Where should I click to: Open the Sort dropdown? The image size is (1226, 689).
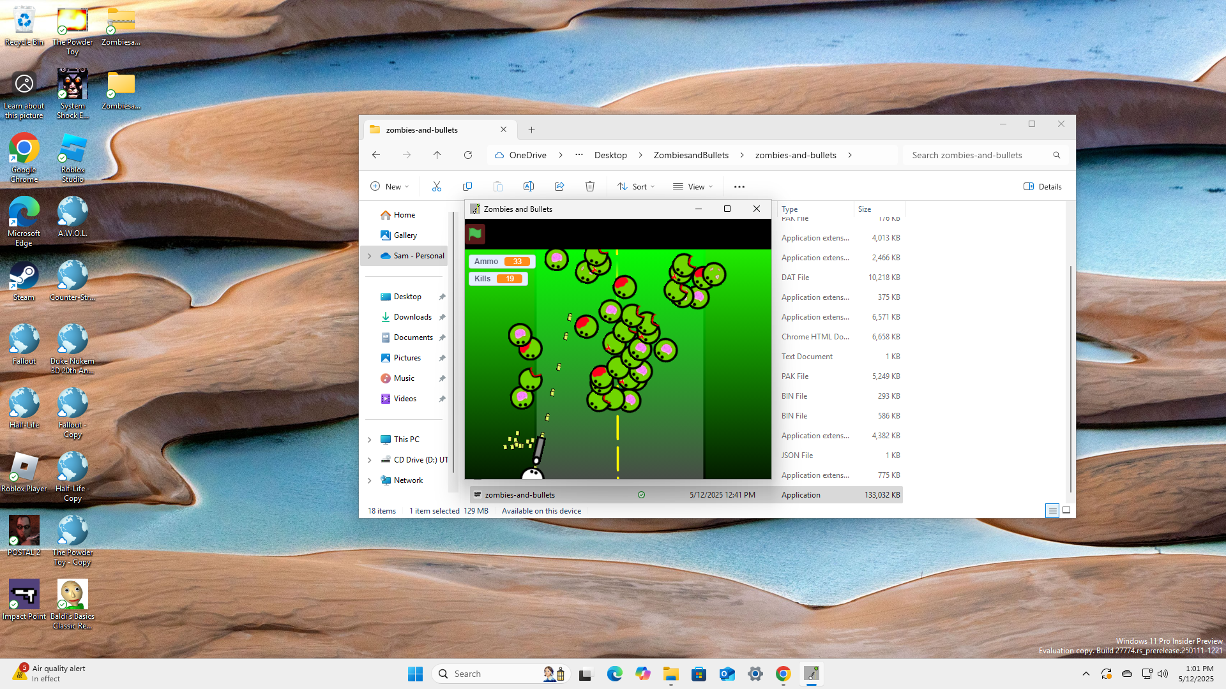(636, 186)
